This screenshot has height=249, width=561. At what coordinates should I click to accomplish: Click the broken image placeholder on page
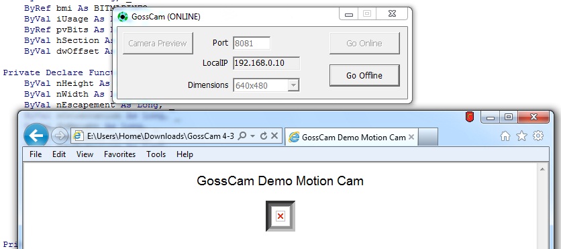(280, 216)
